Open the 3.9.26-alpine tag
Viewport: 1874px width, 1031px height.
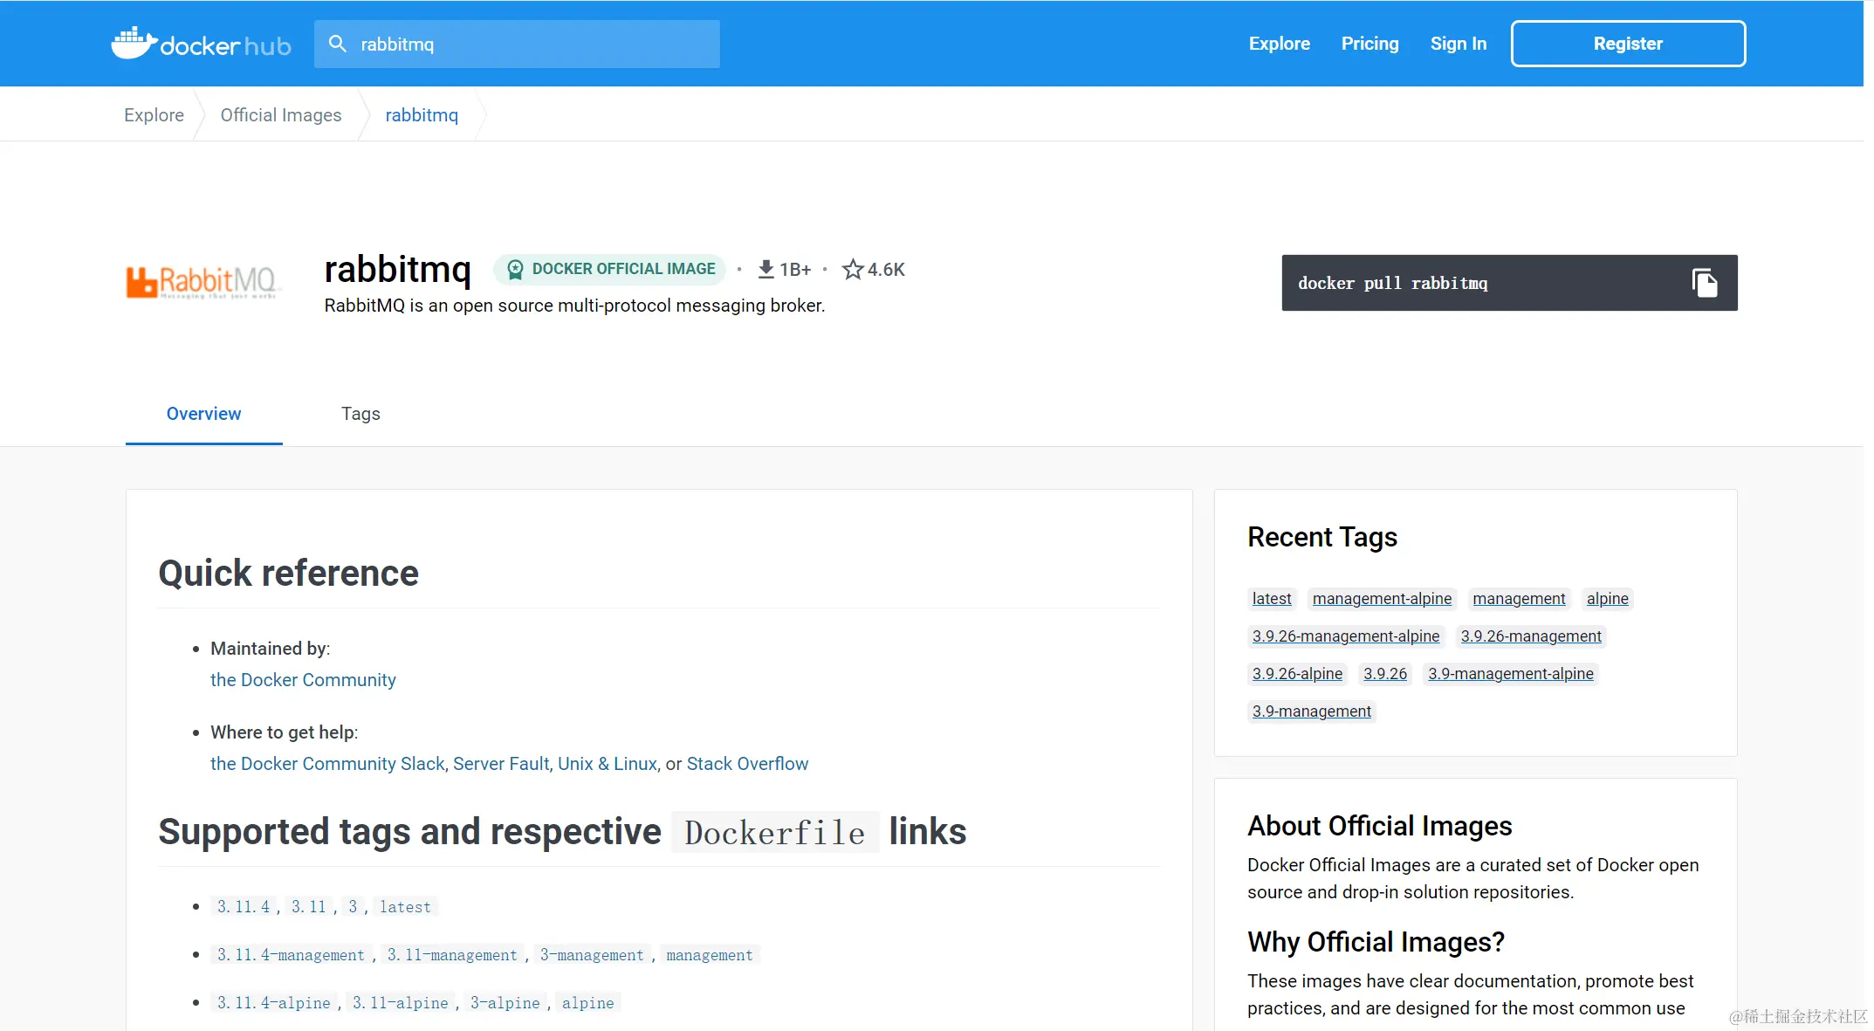[x=1297, y=674]
